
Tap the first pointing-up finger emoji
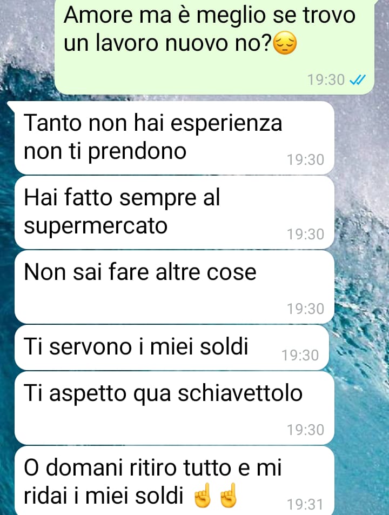(x=203, y=495)
